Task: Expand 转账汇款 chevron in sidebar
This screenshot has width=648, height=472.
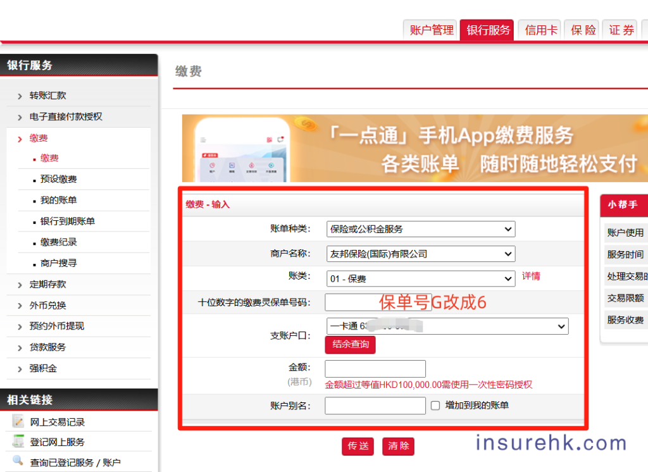Action: tap(20, 96)
